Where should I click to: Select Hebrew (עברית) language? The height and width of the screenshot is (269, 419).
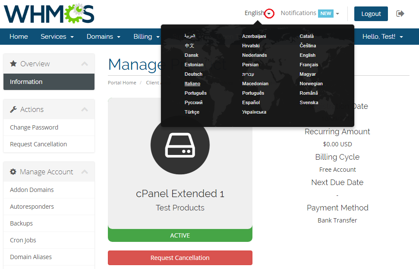point(248,74)
